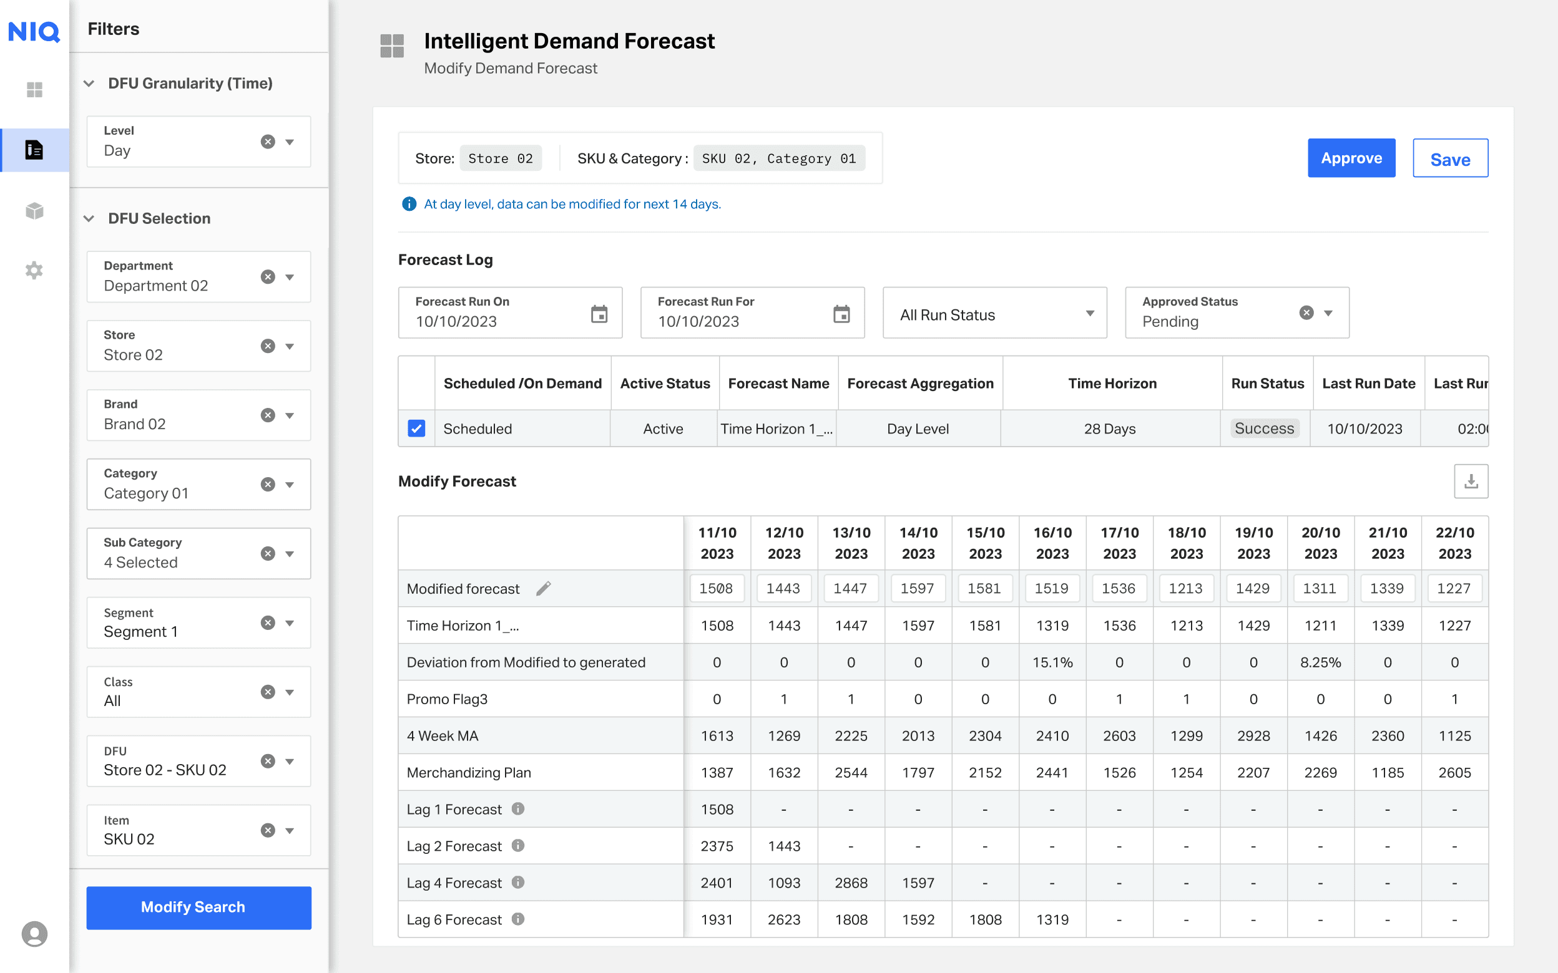
Task: Clear the Class filter
Action: (x=268, y=692)
